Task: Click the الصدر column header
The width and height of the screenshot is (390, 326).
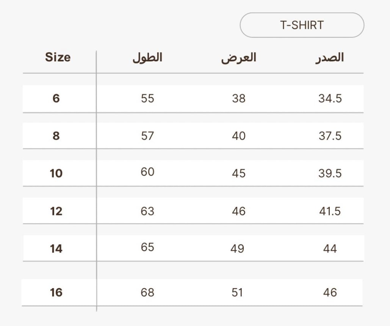Action: [x=330, y=58]
